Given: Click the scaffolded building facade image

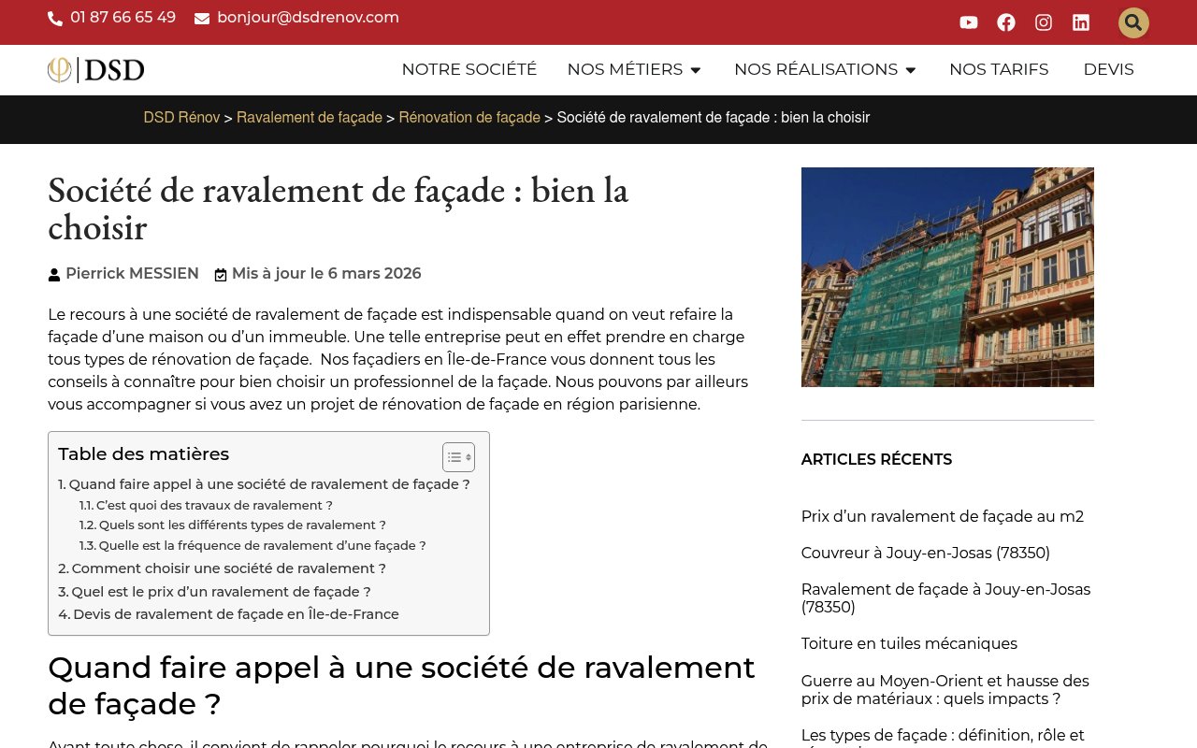Looking at the screenshot, I should [947, 277].
